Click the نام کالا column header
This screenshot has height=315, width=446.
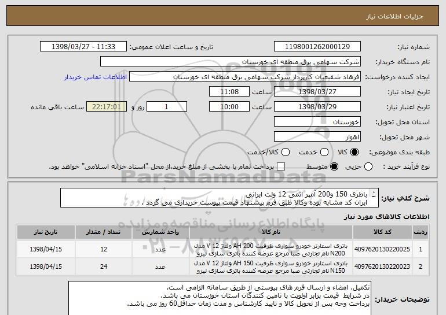[271, 232]
